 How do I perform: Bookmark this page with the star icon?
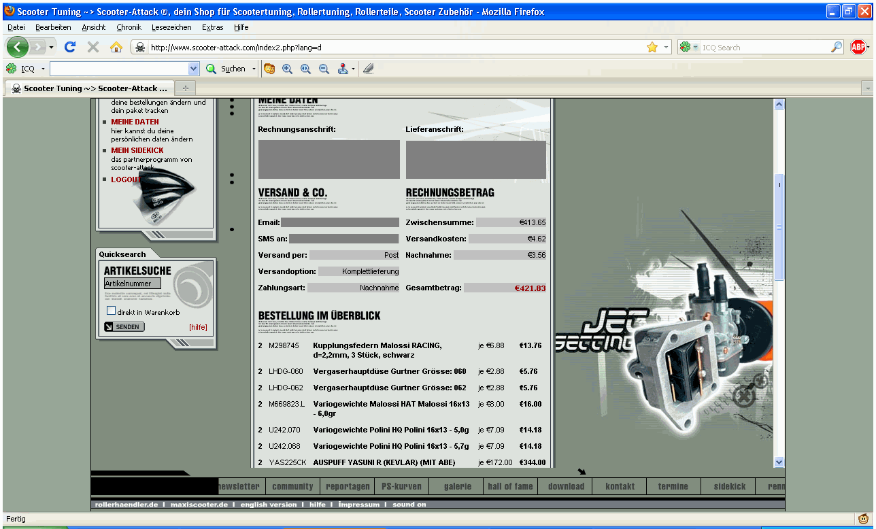coord(652,47)
